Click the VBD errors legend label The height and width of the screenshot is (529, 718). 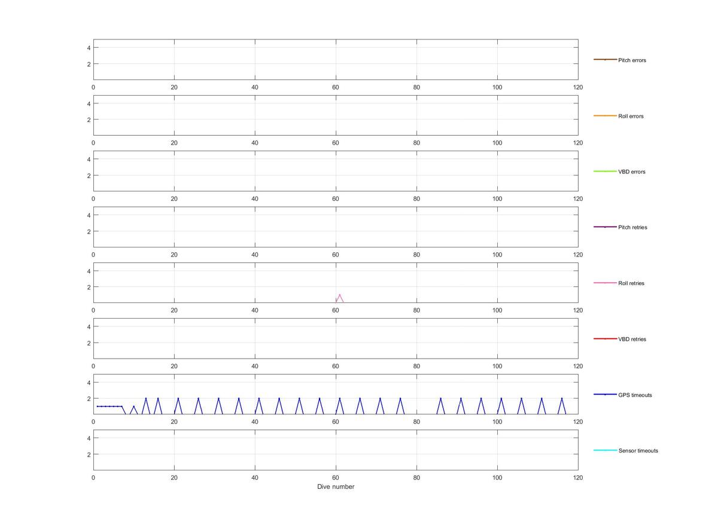click(x=631, y=172)
